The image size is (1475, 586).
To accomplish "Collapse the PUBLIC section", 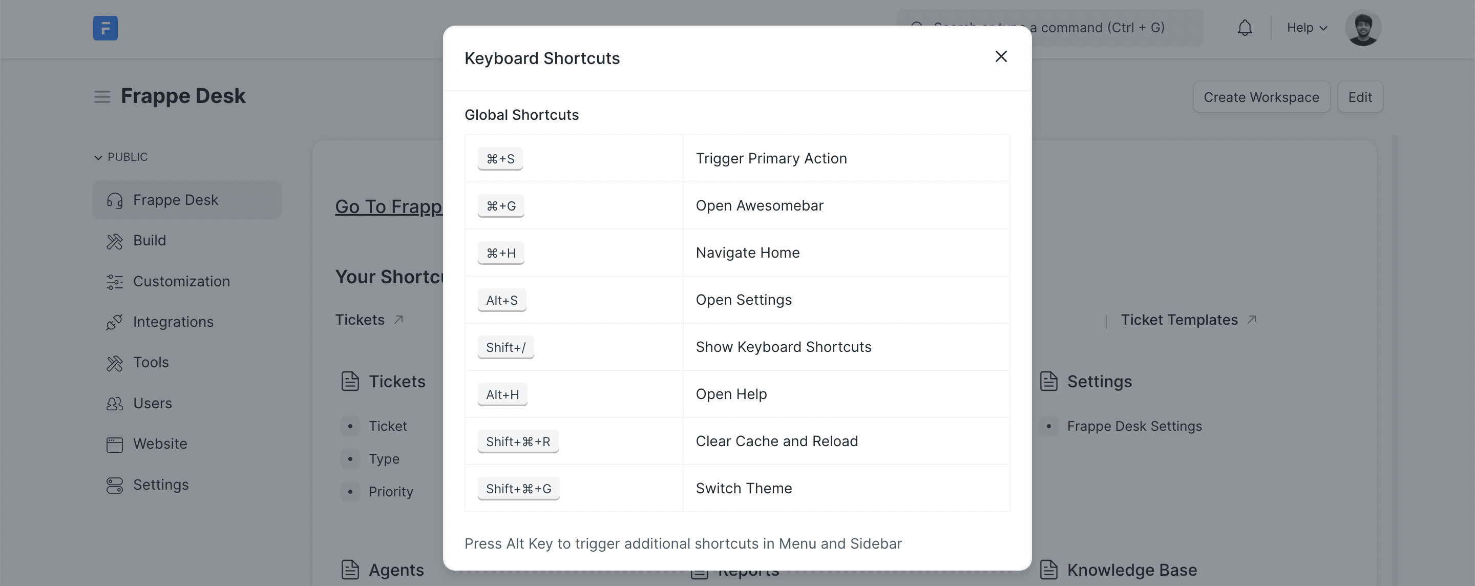I will (x=97, y=157).
